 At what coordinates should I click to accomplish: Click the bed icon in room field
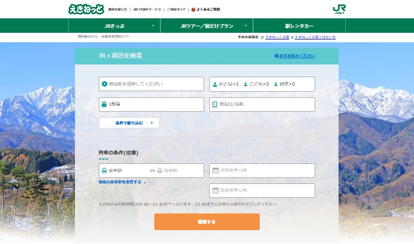104,104
